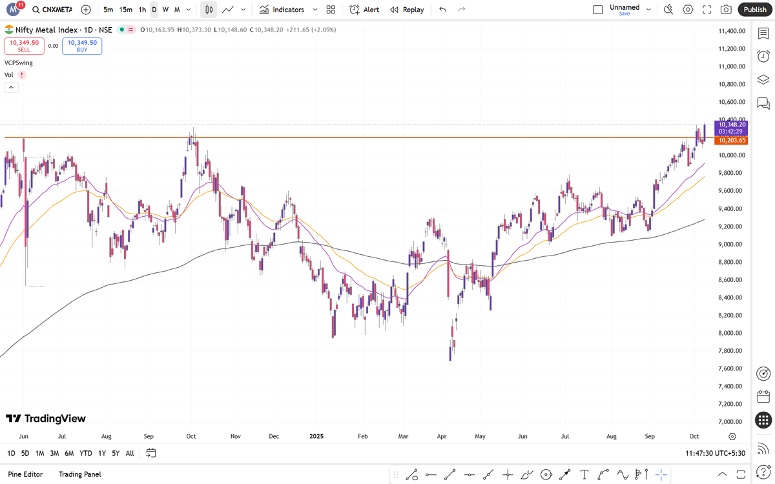Switch to the Line chart type icon

(227, 10)
